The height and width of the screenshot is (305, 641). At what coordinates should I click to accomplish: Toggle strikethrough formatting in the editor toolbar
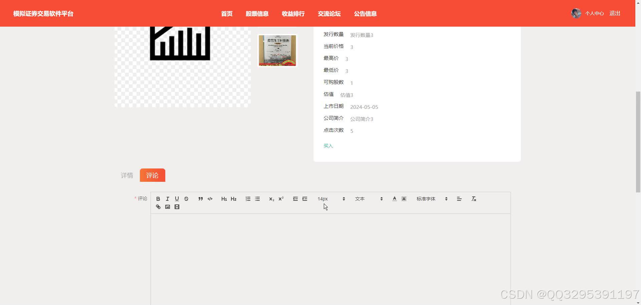coord(186,199)
